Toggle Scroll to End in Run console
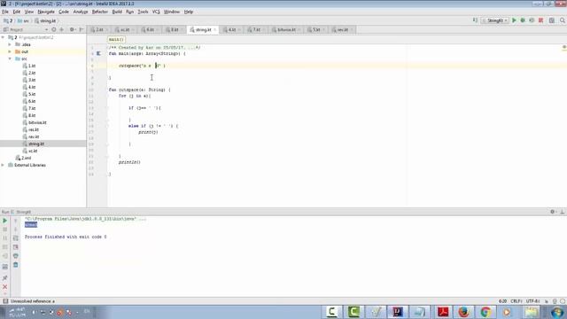567x319 pixels. pyautogui.click(x=16, y=247)
